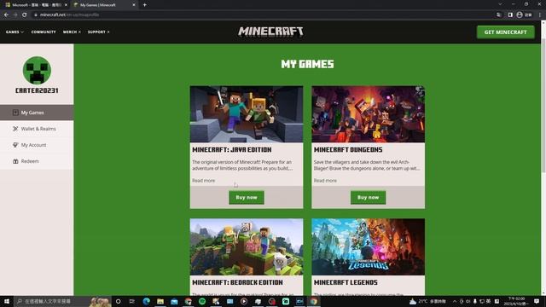Click the My Account sidebar icon

[15, 145]
